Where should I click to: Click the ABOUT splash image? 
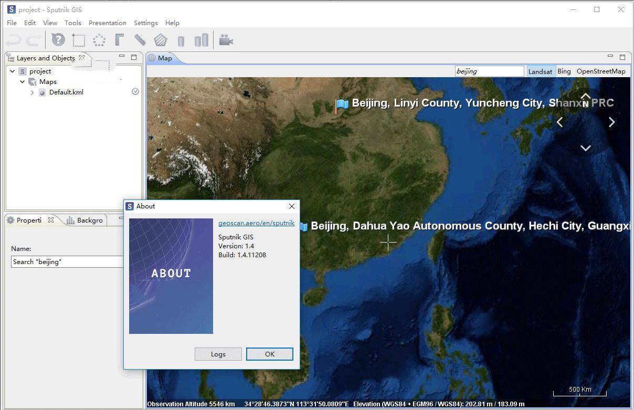[171, 276]
